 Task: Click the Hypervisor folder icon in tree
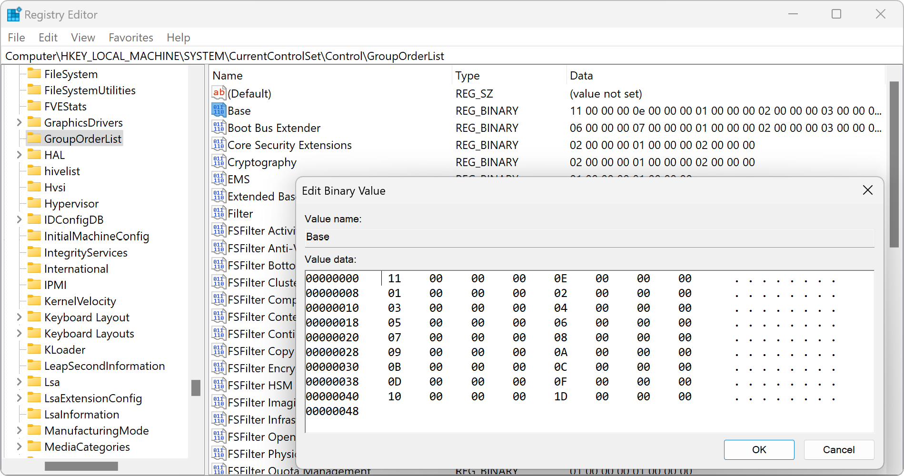(x=34, y=203)
